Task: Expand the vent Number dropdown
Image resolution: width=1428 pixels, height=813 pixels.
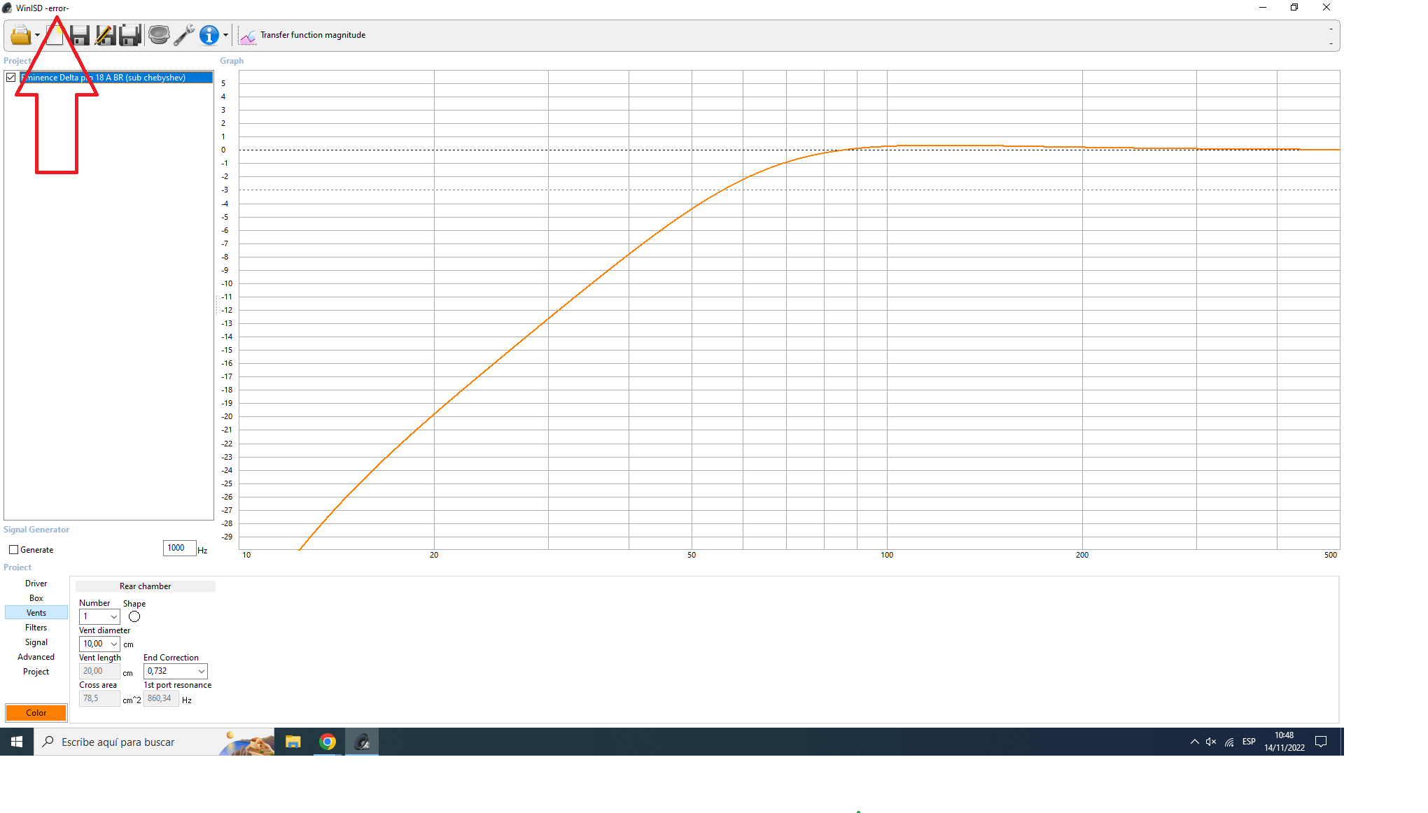Action: point(113,616)
